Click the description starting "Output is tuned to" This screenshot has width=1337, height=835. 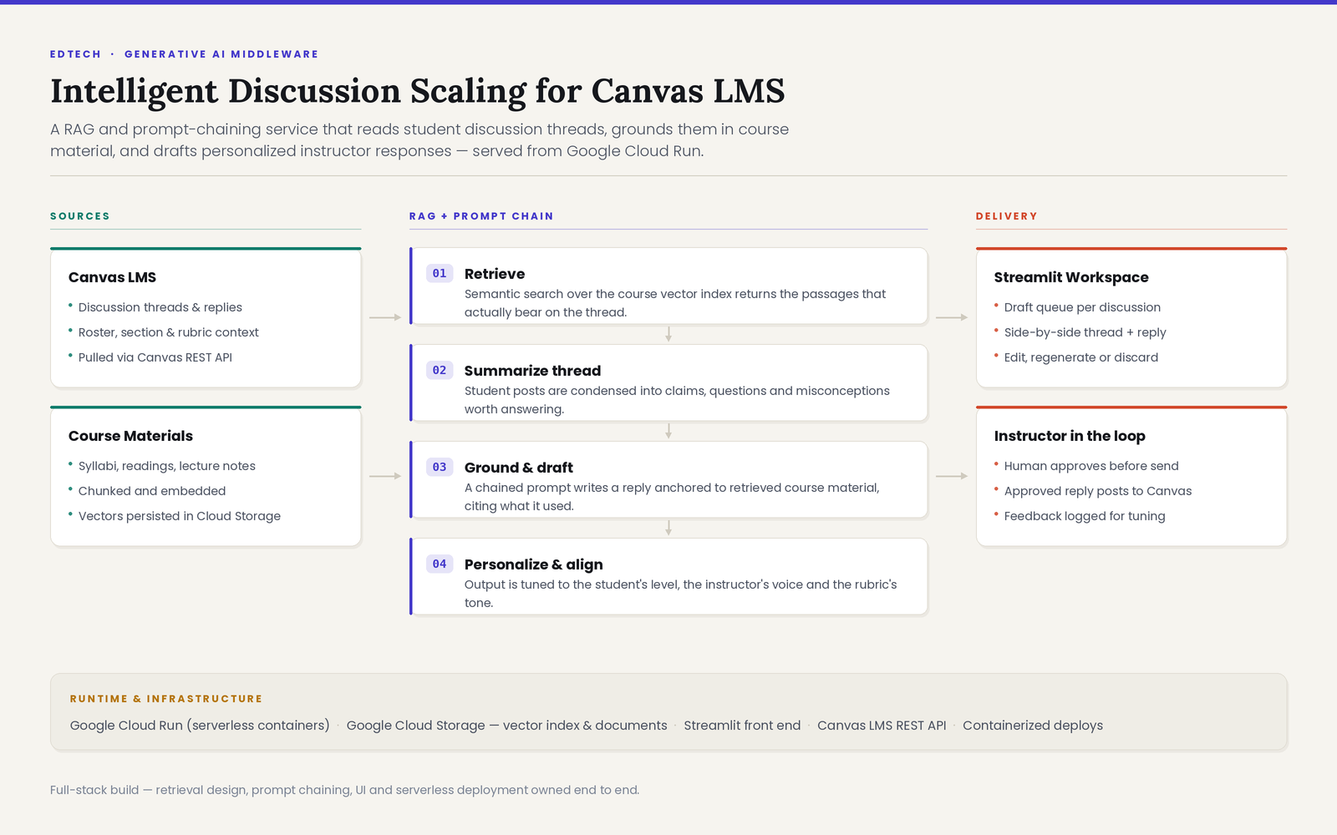click(x=681, y=594)
